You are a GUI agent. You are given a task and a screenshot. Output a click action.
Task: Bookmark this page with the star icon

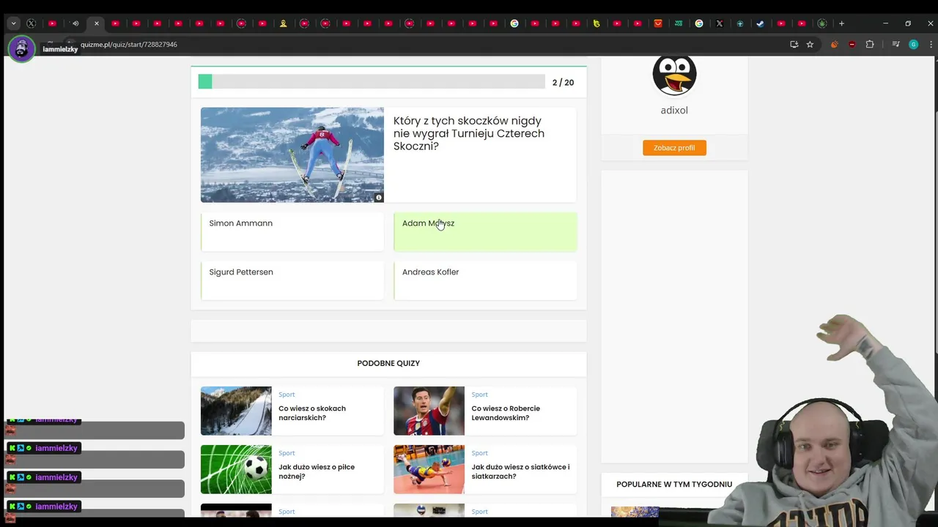(x=810, y=45)
